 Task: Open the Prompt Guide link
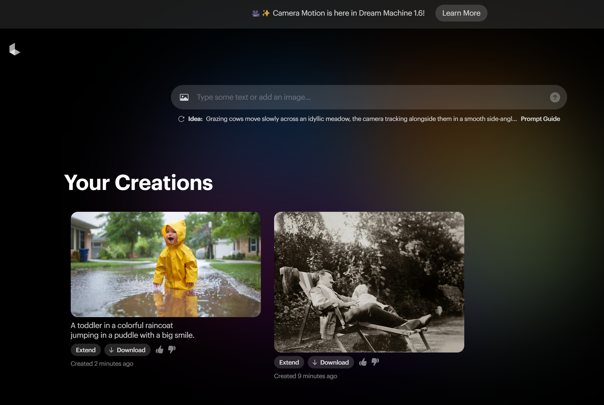point(540,119)
